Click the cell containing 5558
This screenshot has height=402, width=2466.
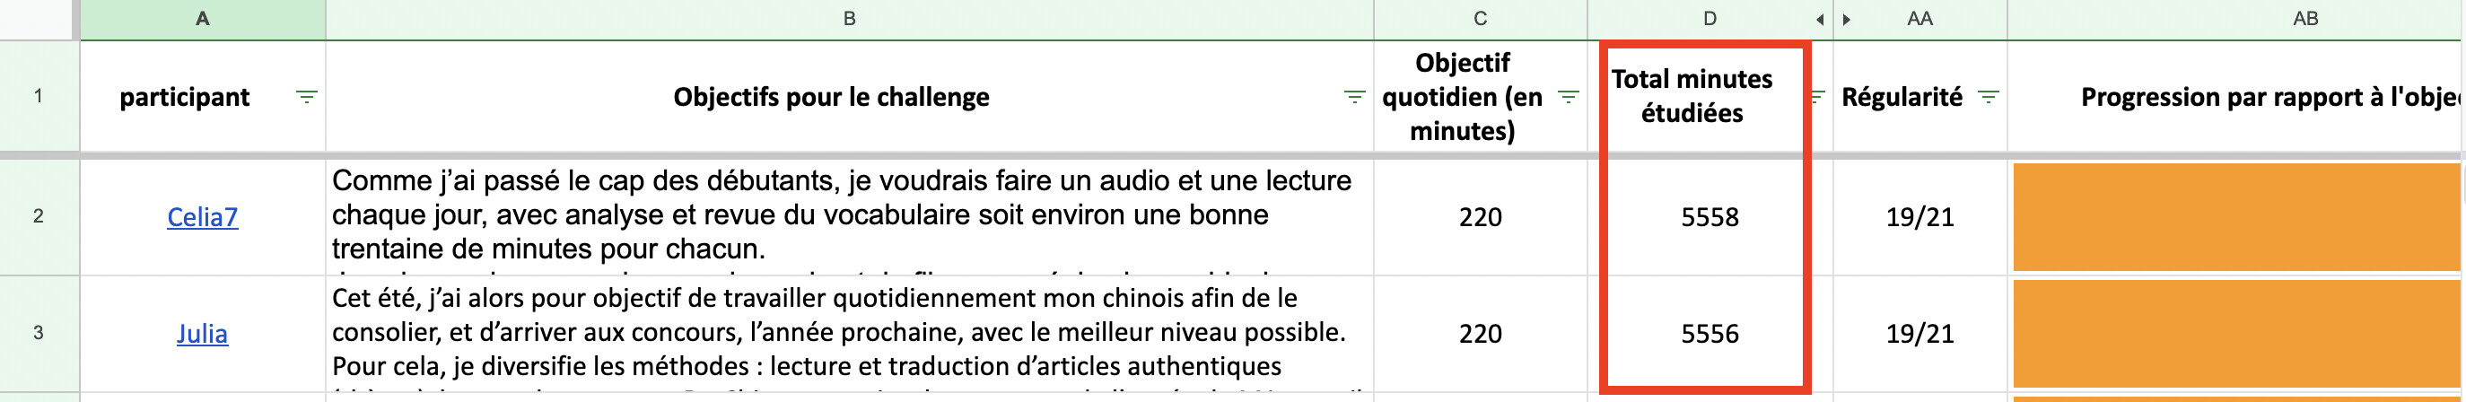pyautogui.click(x=1709, y=217)
